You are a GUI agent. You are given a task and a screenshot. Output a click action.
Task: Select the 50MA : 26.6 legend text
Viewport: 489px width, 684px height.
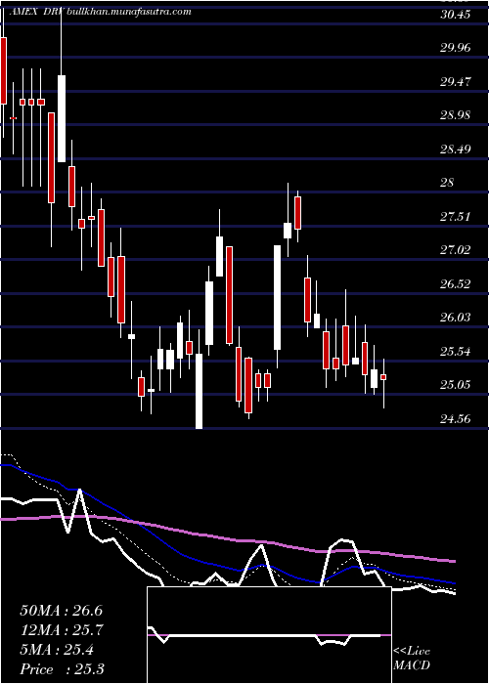coord(61,611)
